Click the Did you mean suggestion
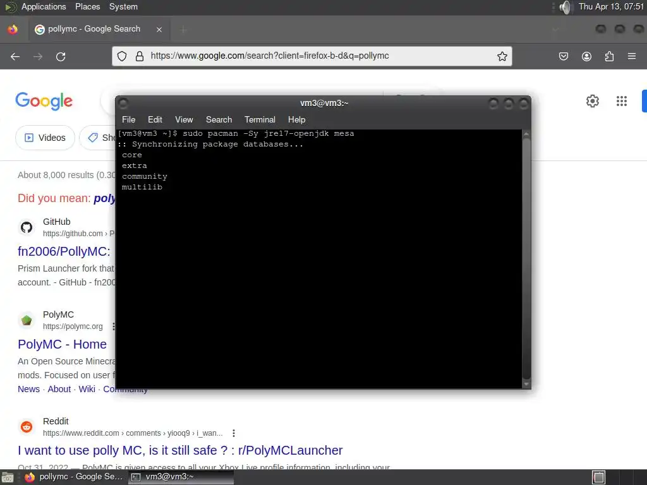 coord(105,198)
